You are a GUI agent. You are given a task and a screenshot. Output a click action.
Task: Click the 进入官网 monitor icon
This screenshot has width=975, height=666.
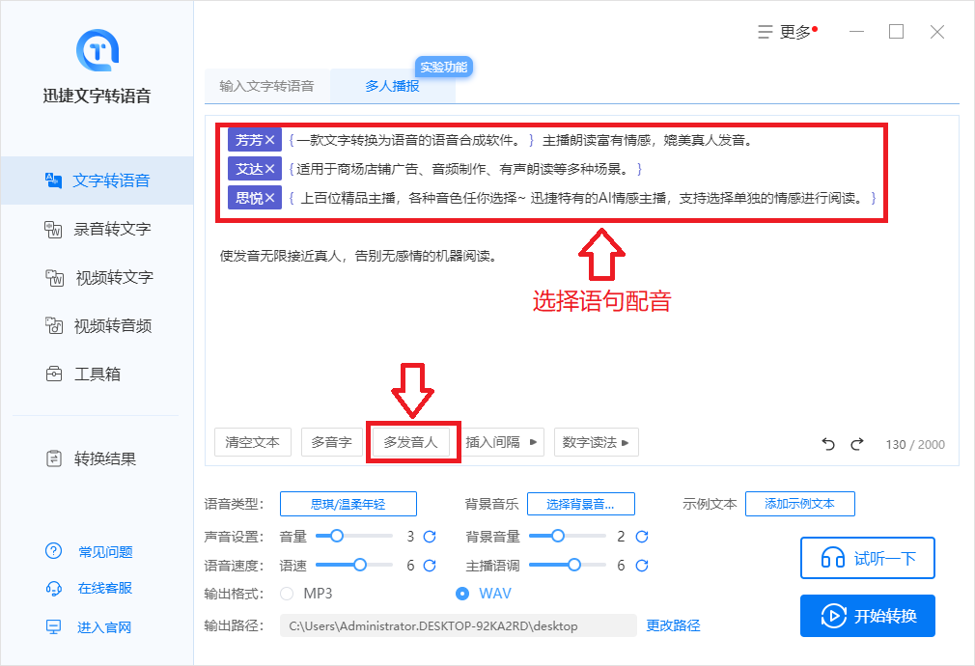click(53, 626)
